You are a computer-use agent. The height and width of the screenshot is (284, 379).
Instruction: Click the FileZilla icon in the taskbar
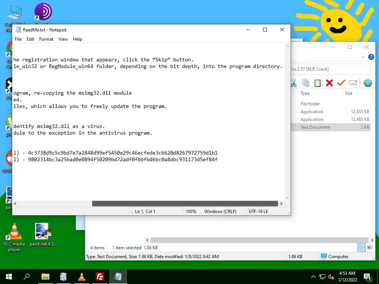point(100,277)
